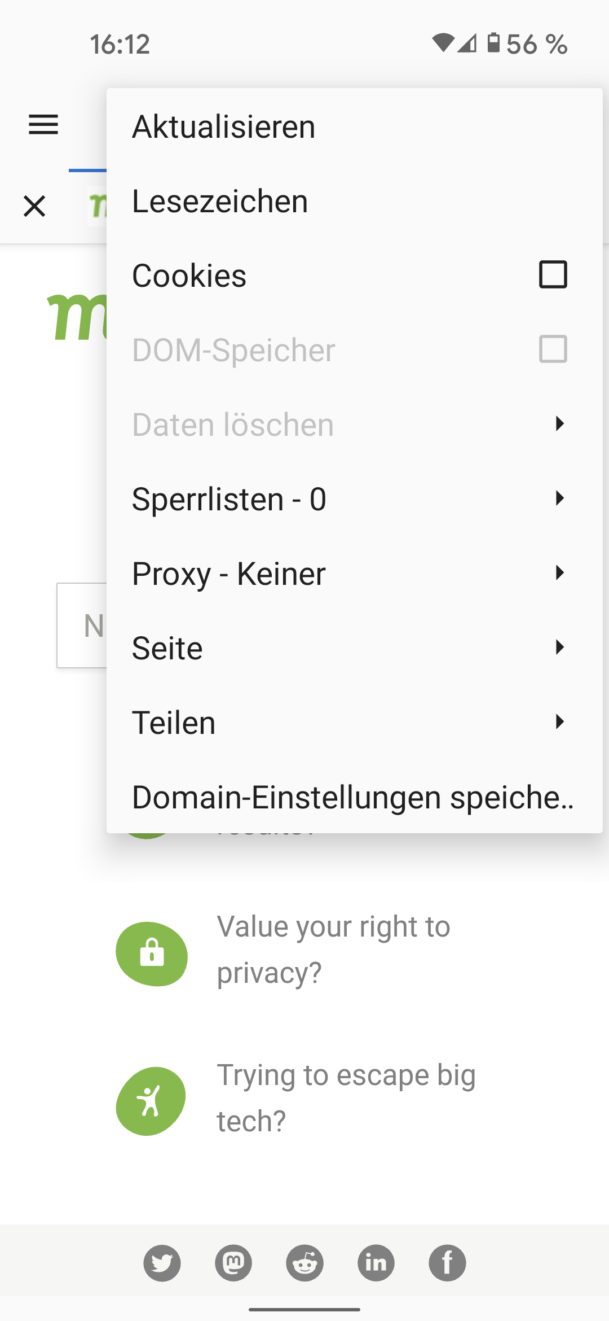Tap the green escape big tech icon
This screenshot has width=609, height=1321.
[x=151, y=1101]
